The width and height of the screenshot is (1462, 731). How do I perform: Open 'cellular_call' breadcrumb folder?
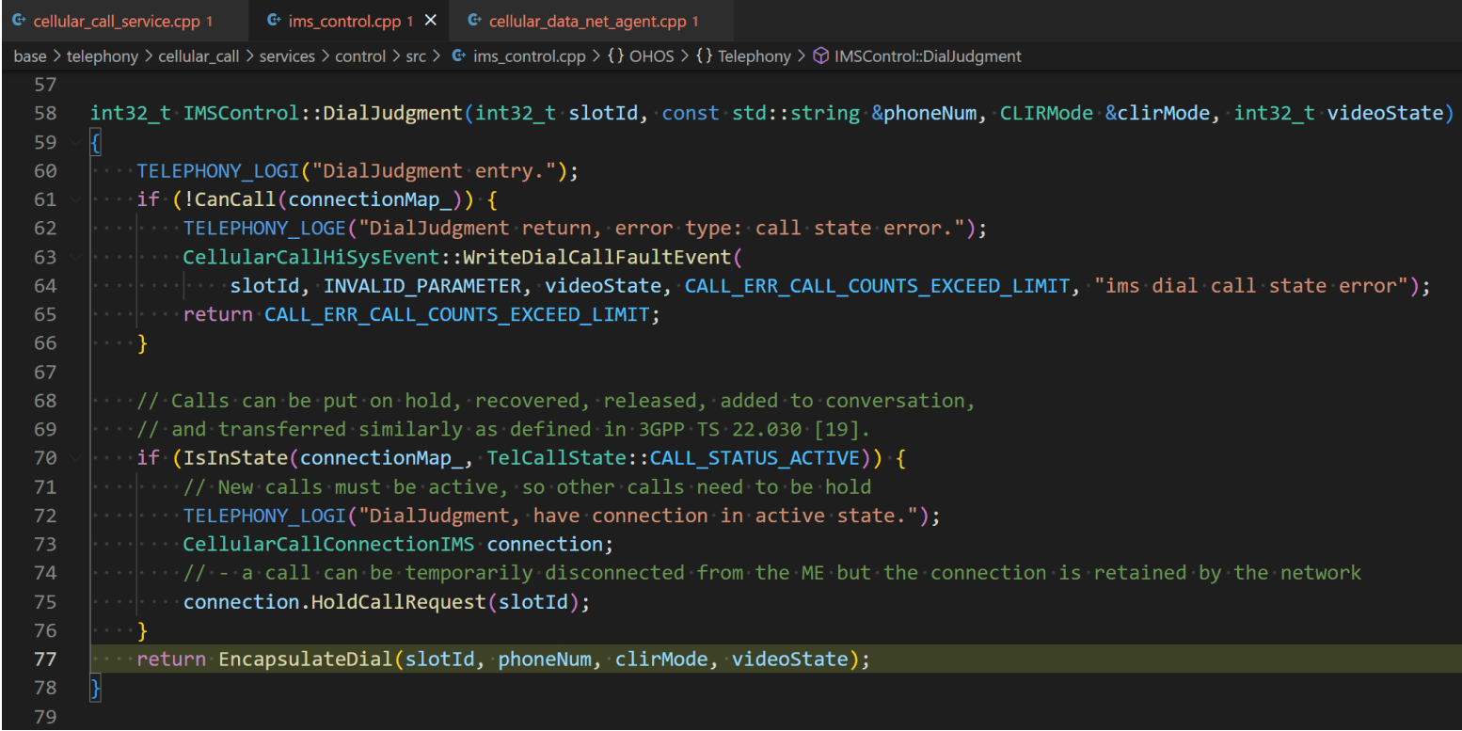click(199, 56)
